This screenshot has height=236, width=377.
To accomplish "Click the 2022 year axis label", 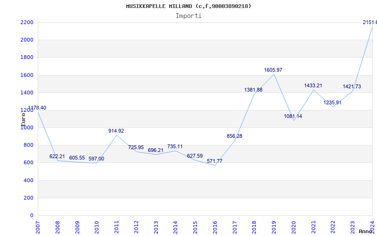I will pyautogui.click(x=333, y=228).
